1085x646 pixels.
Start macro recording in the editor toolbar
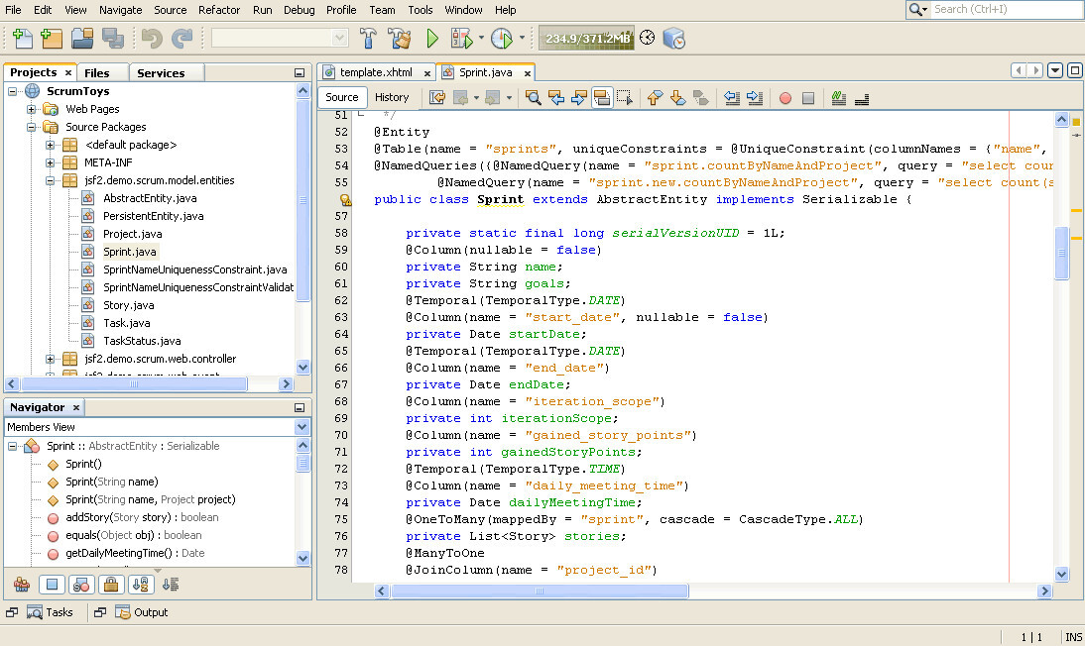[x=787, y=98]
